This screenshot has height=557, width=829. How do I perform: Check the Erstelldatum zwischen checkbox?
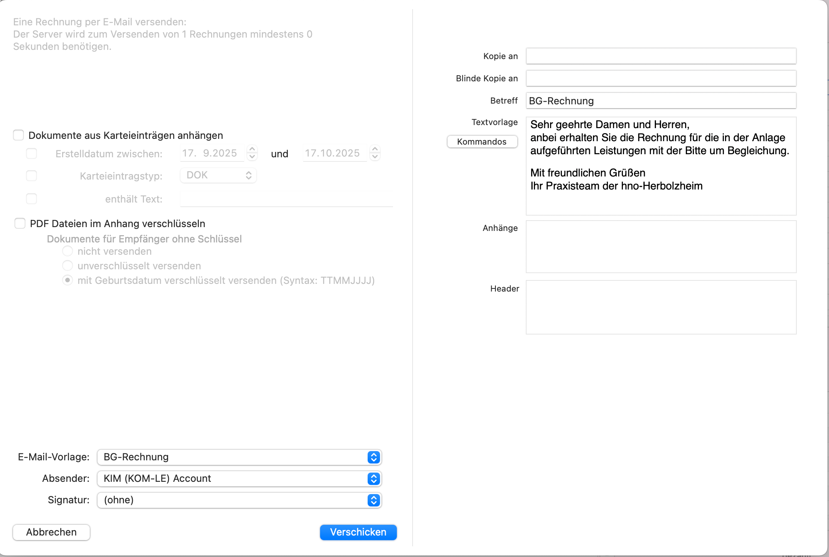[x=31, y=153]
